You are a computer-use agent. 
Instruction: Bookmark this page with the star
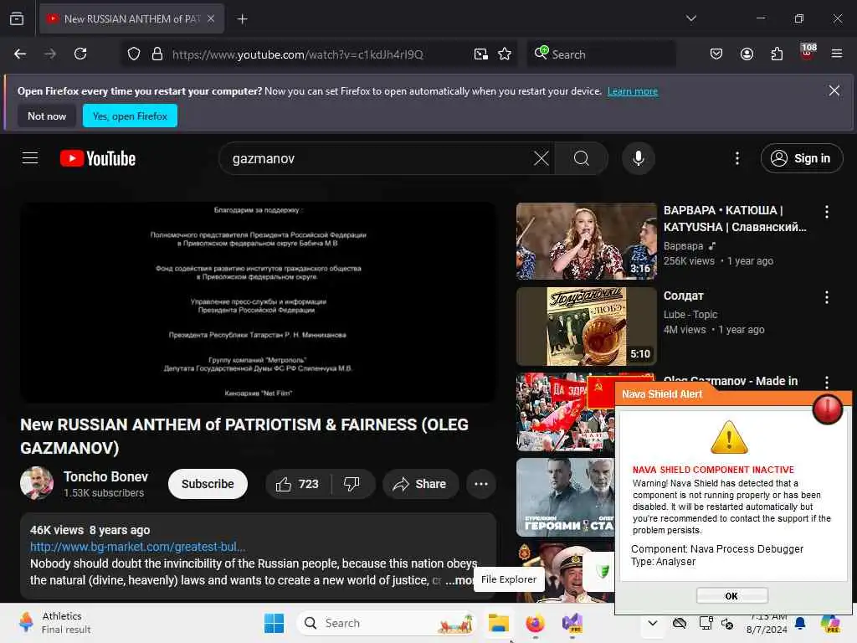(505, 54)
